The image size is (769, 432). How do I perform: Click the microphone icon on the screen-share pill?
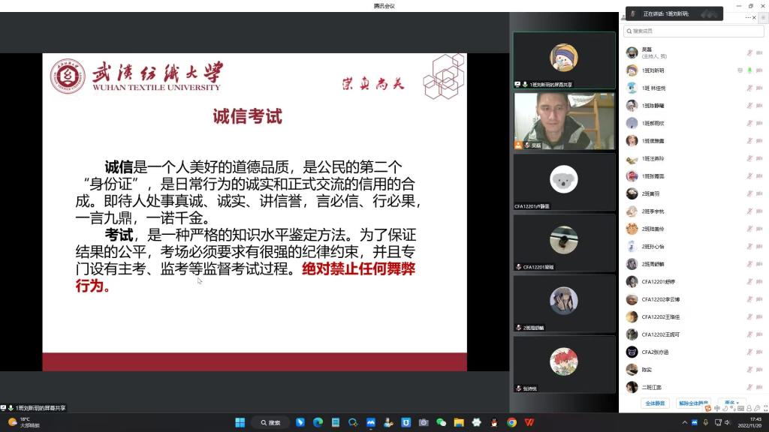[x=11, y=407]
